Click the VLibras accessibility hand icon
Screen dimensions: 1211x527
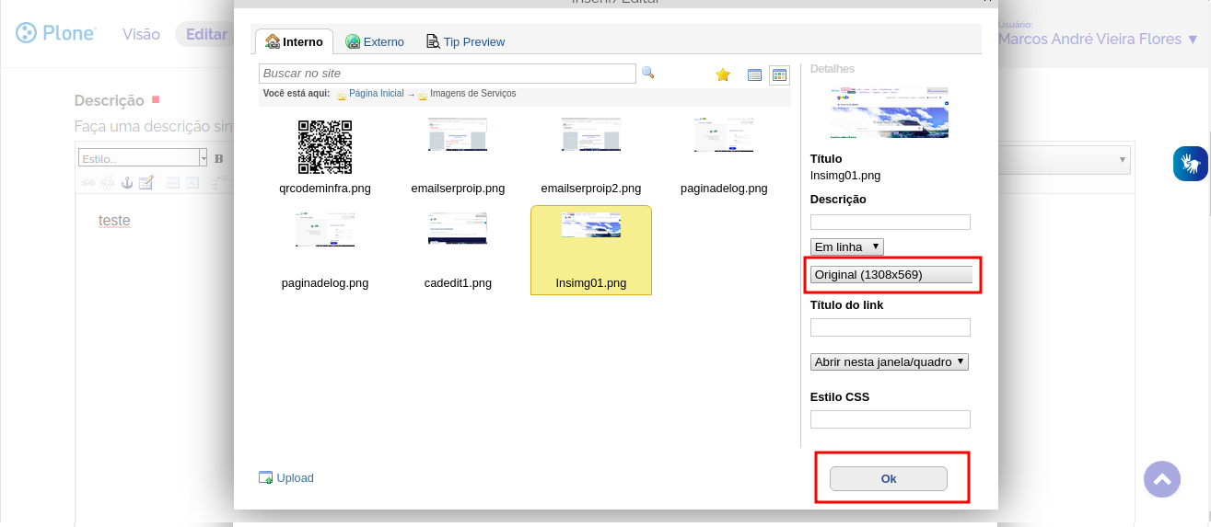point(1190,164)
